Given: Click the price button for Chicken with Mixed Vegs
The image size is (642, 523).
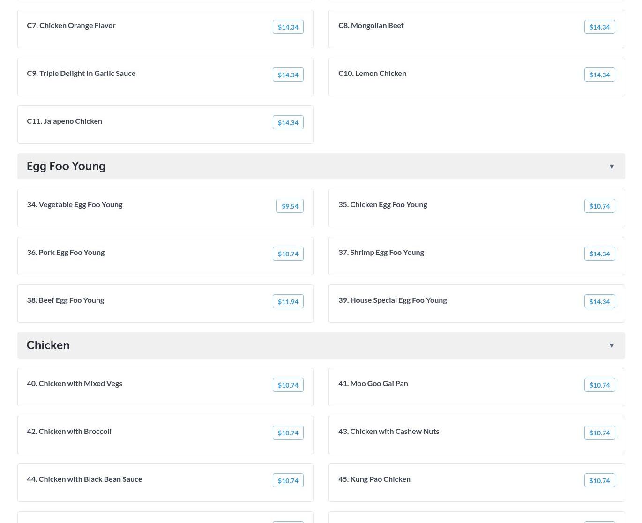Looking at the screenshot, I should point(288,385).
